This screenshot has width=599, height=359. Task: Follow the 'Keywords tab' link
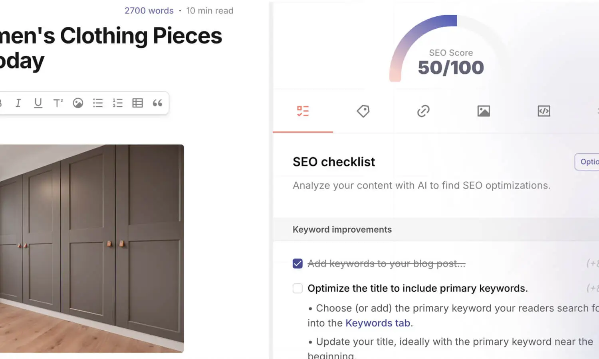378,323
